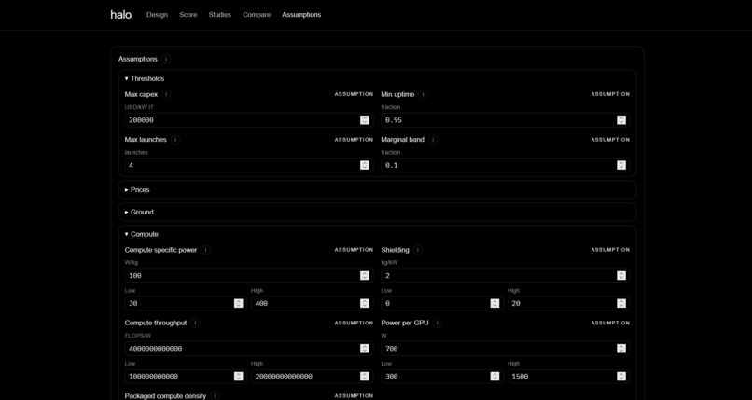Use the Power per GPU Low stepper
Viewport: 752px width, 400px height.
coord(494,376)
